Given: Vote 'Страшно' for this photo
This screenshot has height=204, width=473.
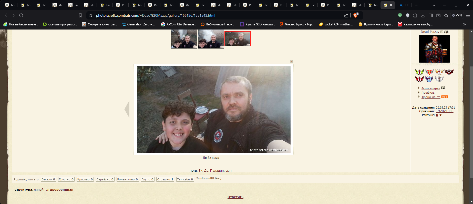Looking at the screenshot, I should [165, 179].
